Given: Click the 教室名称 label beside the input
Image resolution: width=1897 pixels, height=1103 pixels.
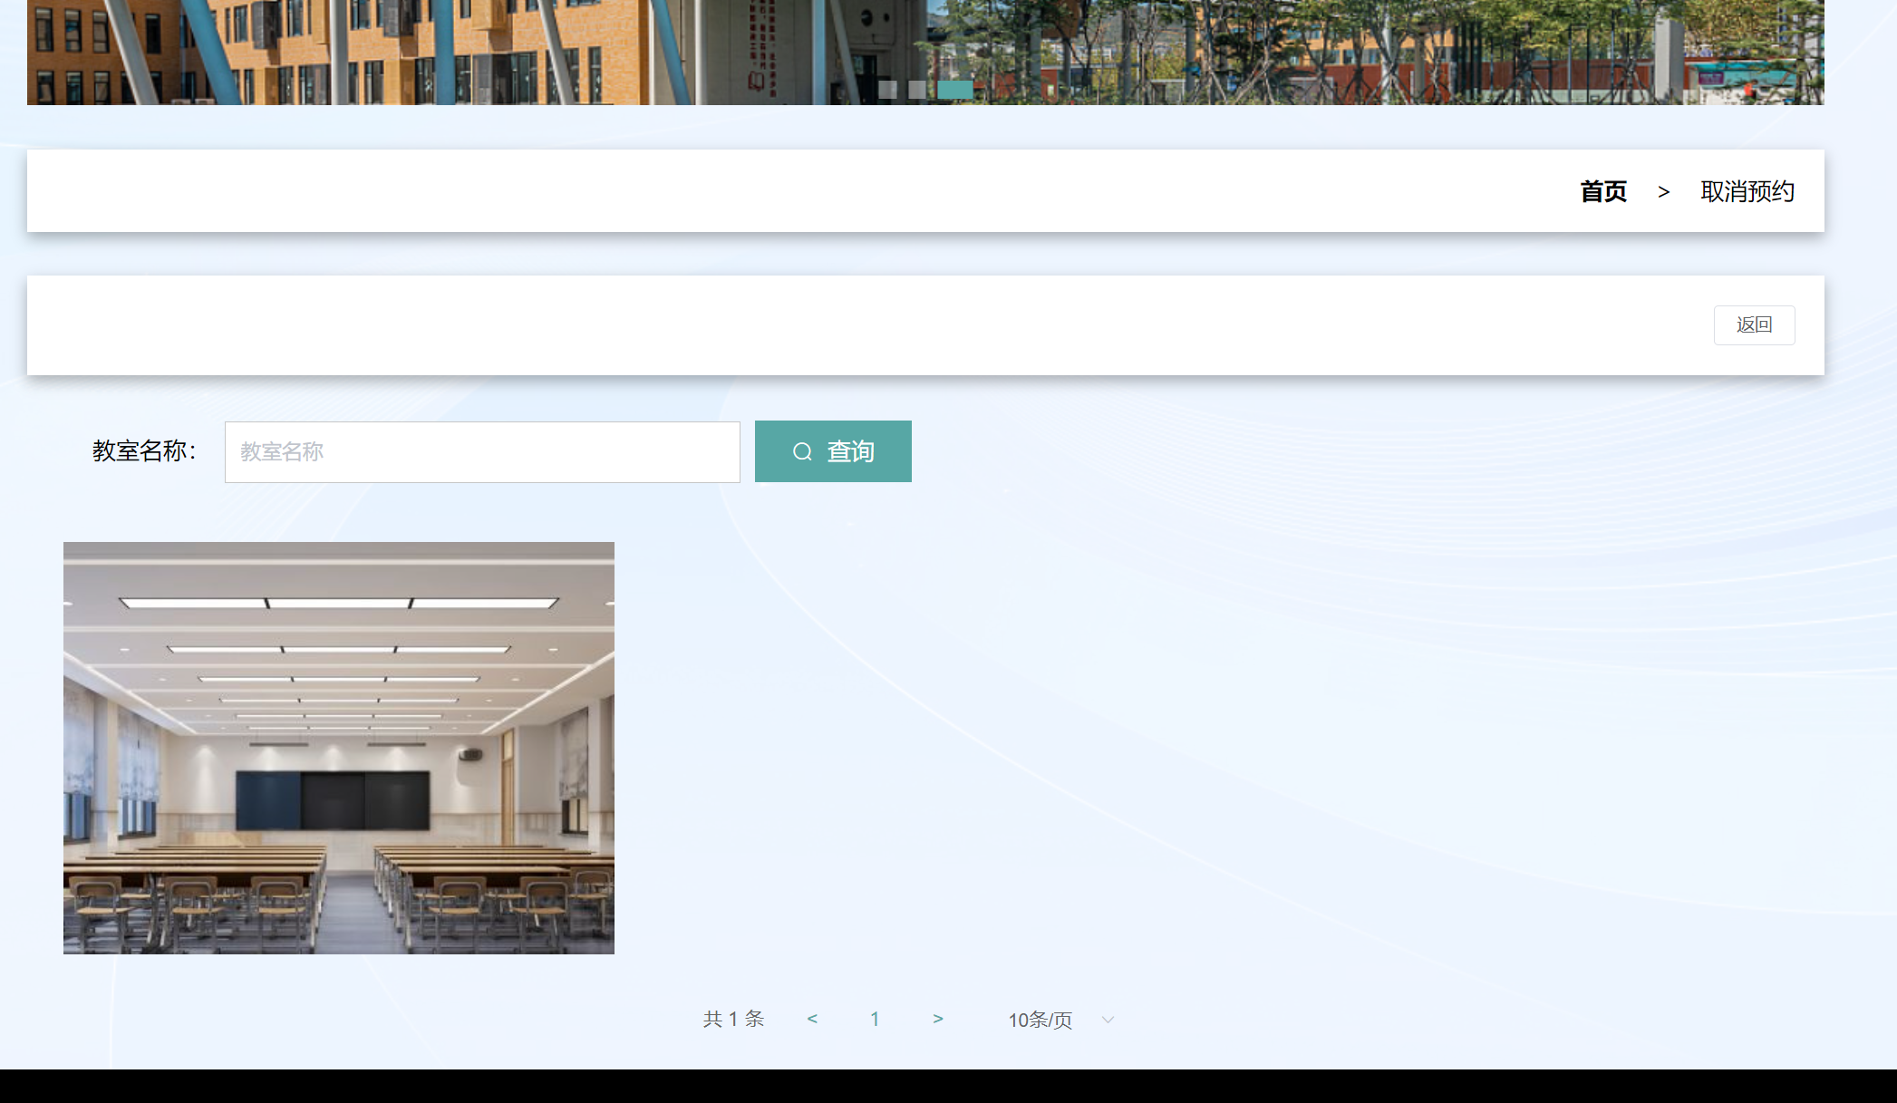Looking at the screenshot, I should pos(145,451).
